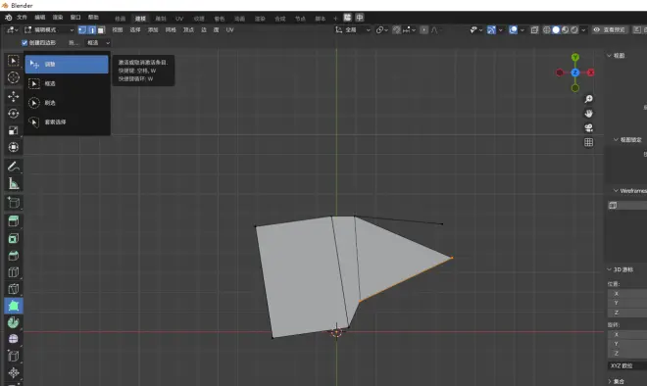647x386 pixels.
Task: Click the pan hand viewport icon
Action: tap(588, 114)
